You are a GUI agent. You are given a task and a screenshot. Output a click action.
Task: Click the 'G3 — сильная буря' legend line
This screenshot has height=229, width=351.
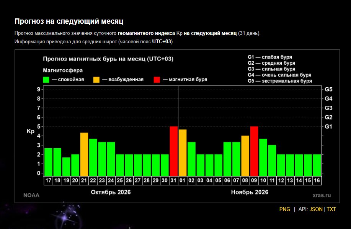[271, 69]
